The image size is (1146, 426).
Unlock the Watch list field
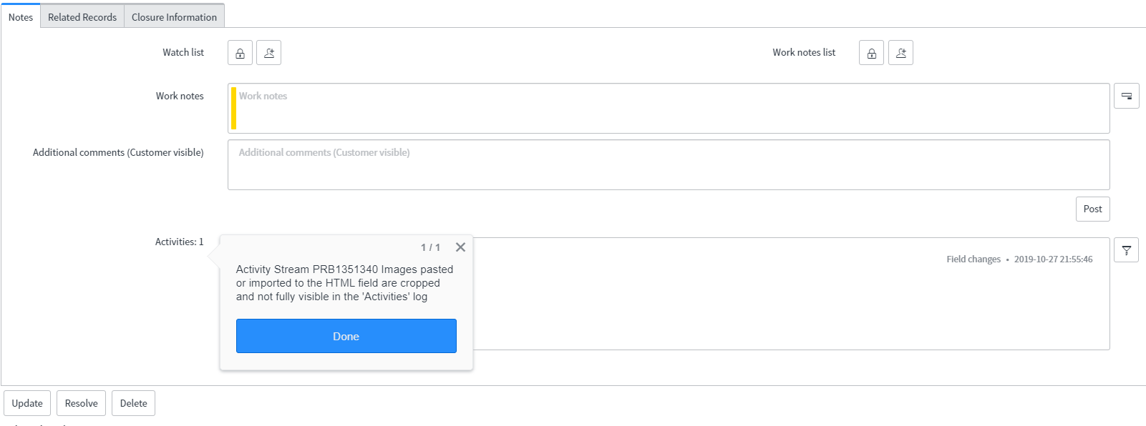coord(240,53)
